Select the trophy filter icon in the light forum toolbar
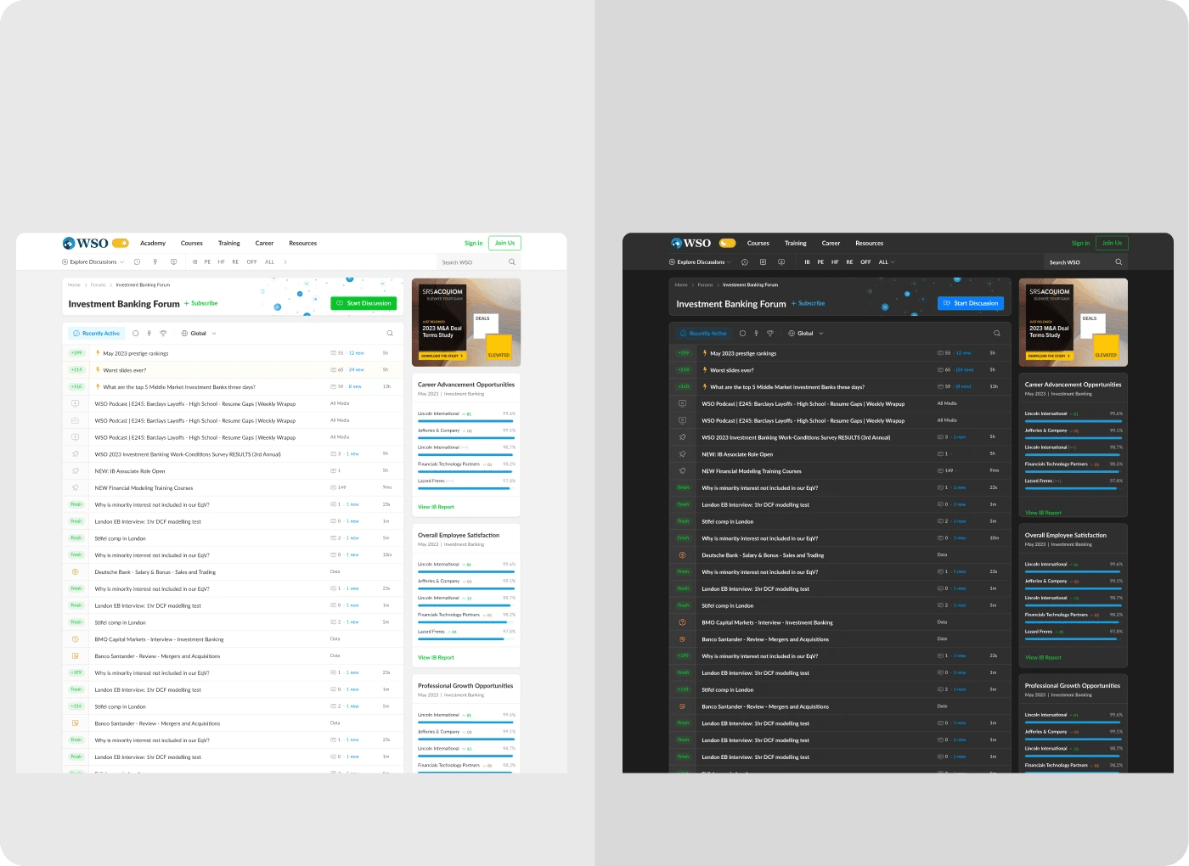 point(163,334)
